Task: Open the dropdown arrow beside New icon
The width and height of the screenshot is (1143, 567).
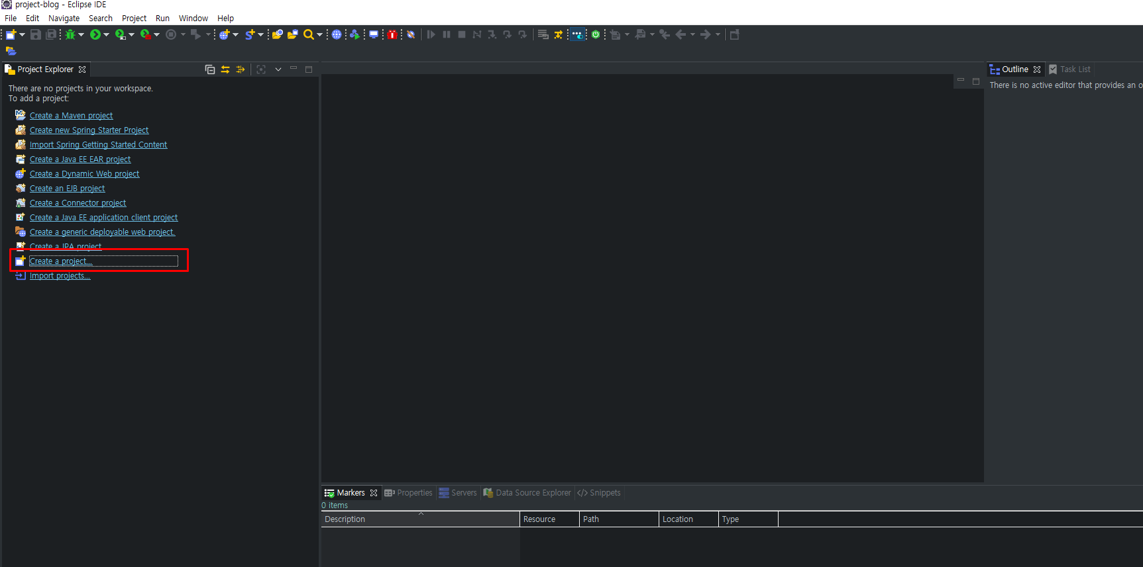Action: (22, 34)
